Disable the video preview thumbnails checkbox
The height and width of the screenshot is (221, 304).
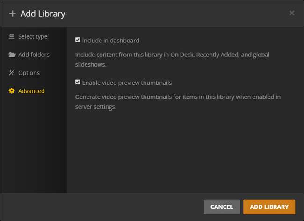[x=78, y=83]
